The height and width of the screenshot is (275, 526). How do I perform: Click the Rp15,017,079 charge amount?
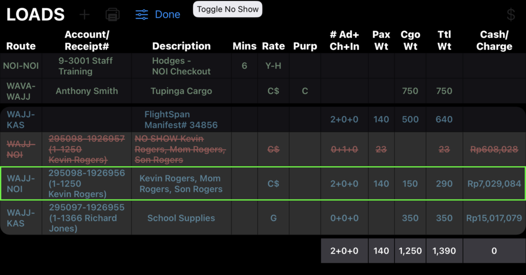click(x=494, y=218)
